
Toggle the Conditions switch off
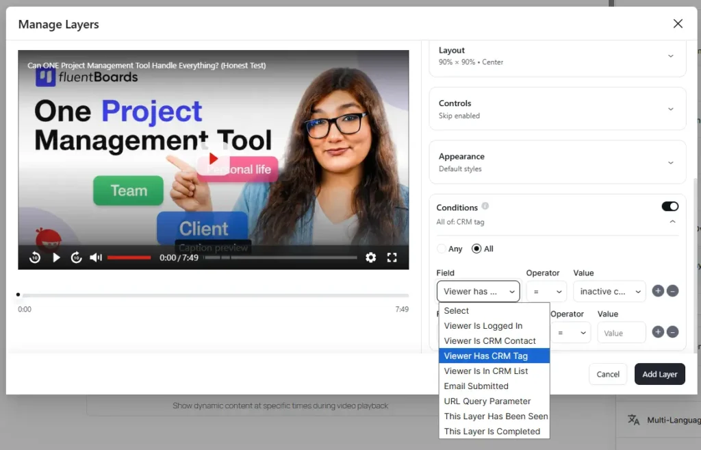670,206
